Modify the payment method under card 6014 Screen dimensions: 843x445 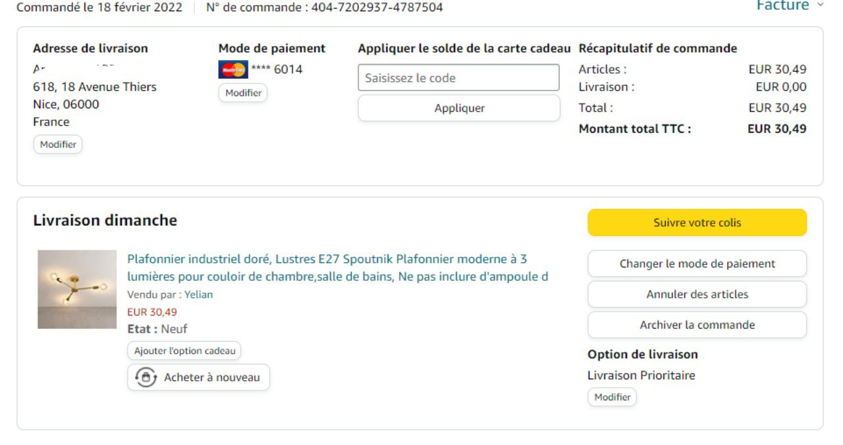(243, 93)
